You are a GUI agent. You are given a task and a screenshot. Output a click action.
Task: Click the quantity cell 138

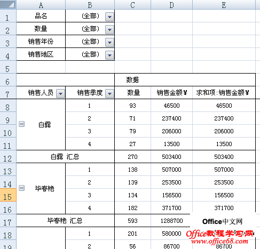point(133,170)
